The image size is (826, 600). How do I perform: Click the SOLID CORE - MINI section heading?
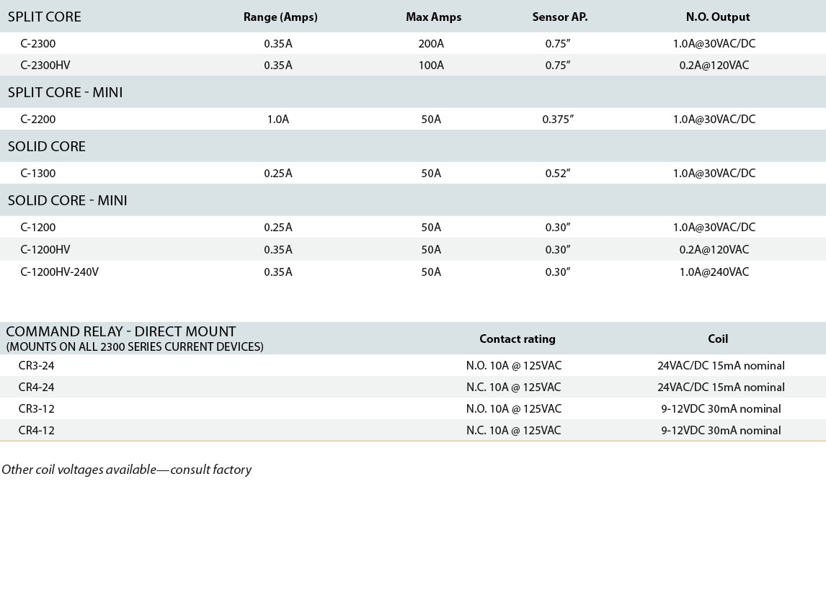(68, 200)
